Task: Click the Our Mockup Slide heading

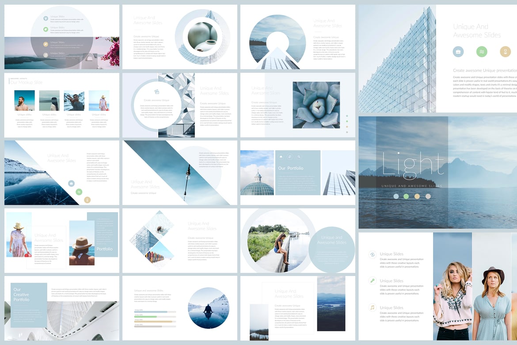Action: pyautogui.click(x=27, y=82)
